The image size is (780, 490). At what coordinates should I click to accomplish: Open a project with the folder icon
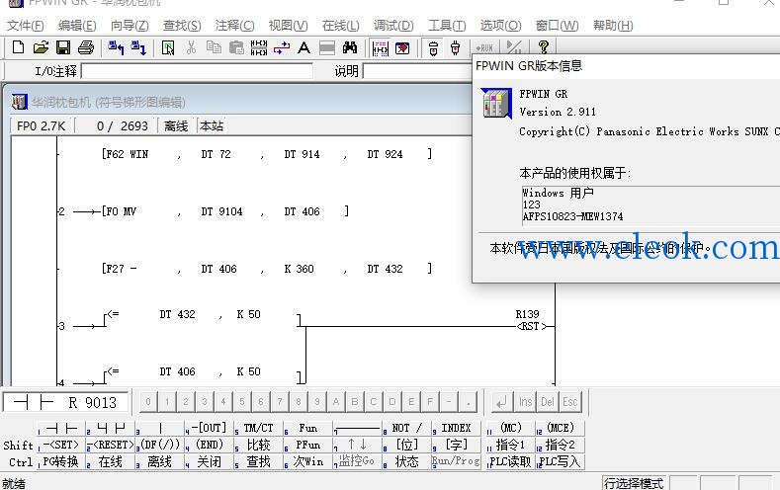41,47
